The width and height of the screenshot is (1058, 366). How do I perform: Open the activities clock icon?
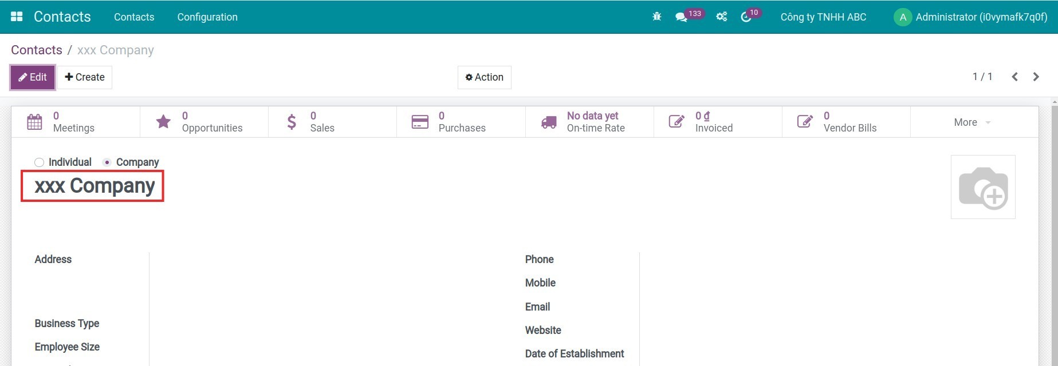(746, 17)
